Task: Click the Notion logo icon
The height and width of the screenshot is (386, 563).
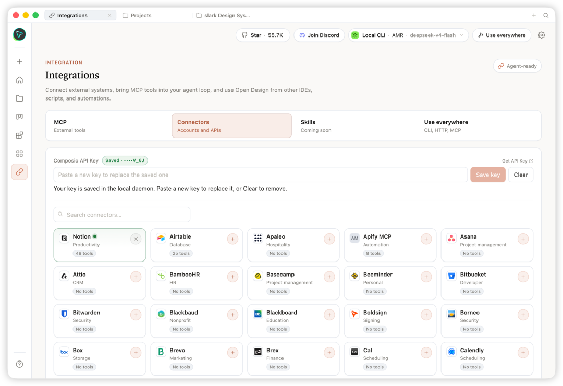Action: pyautogui.click(x=64, y=238)
